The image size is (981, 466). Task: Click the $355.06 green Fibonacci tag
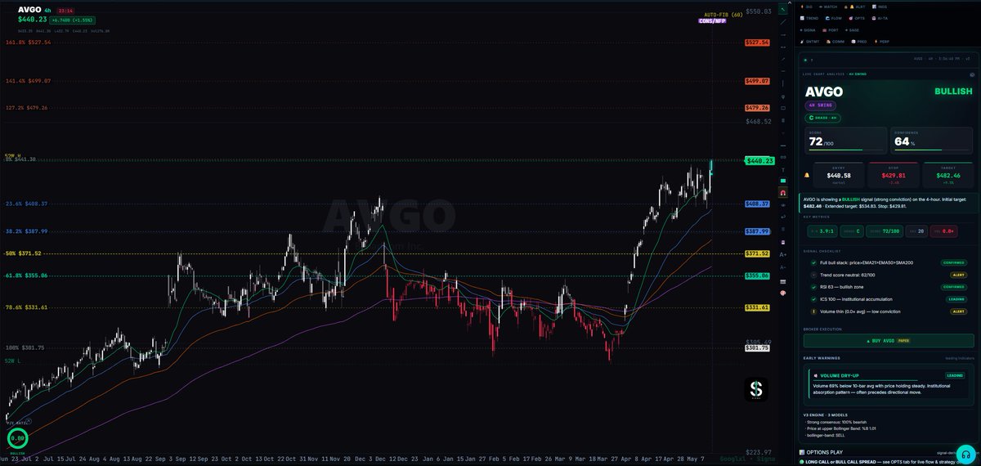(x=758, y=276)
